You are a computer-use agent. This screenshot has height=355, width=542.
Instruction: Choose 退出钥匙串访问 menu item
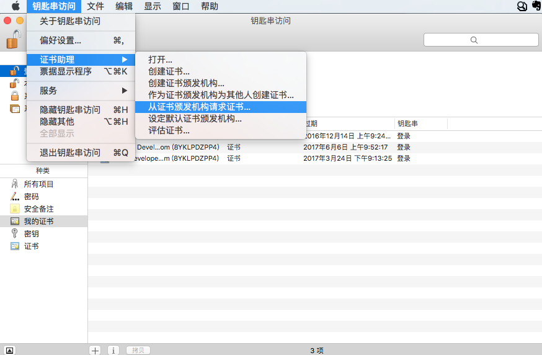(81, 153)
